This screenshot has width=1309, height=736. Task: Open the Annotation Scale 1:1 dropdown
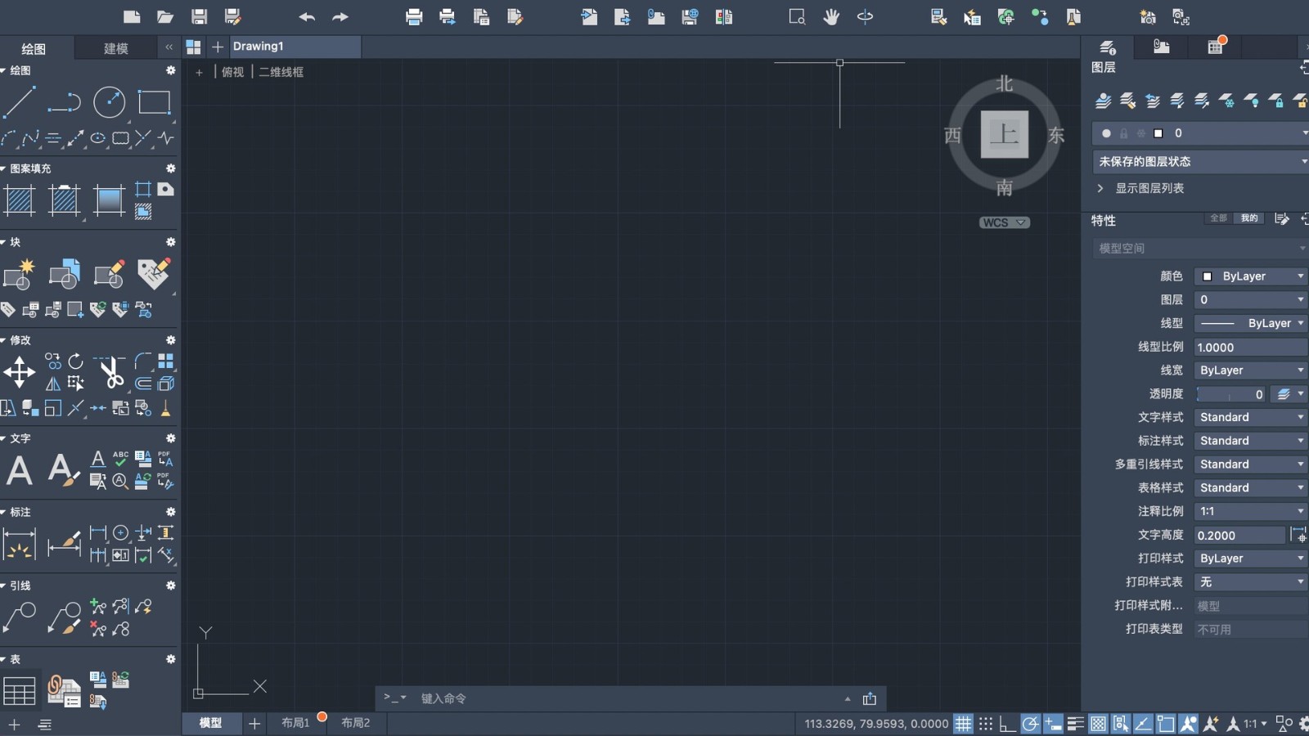click(x=1251, y=511)
